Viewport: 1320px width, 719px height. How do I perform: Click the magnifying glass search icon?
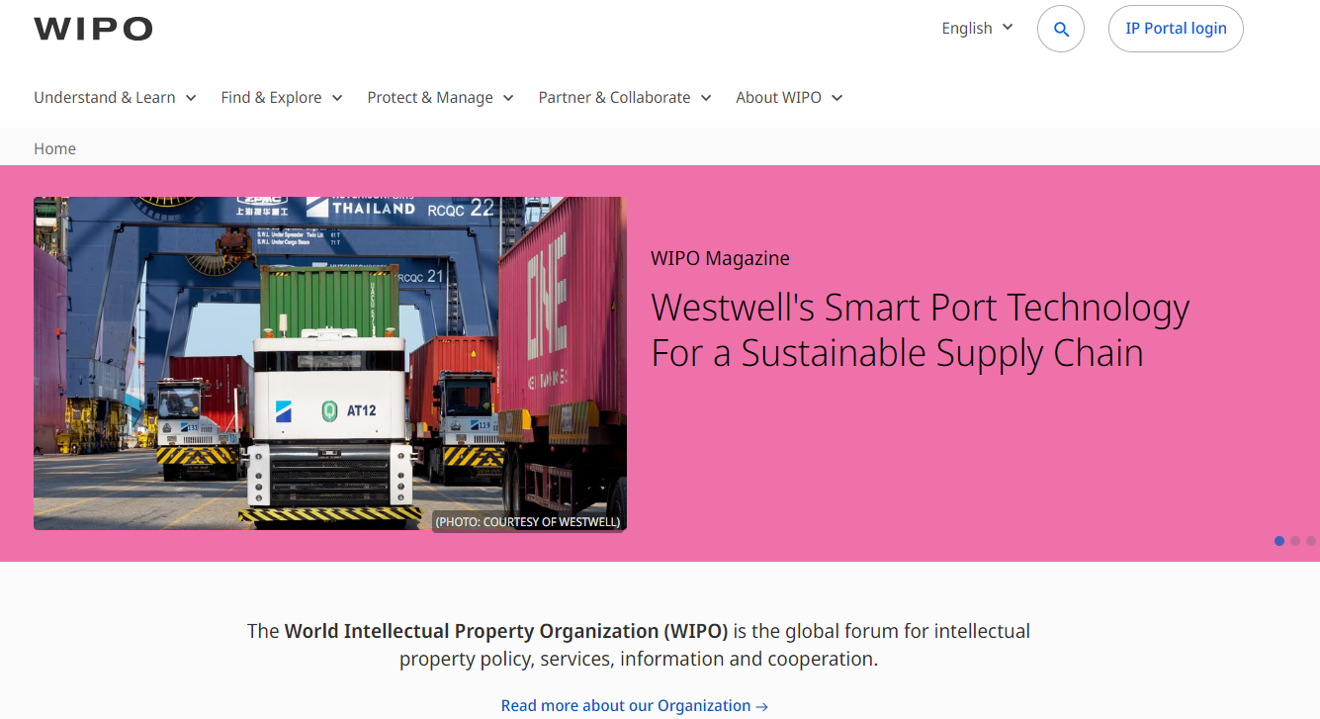pyautogui.click(x=1061, y=29)
